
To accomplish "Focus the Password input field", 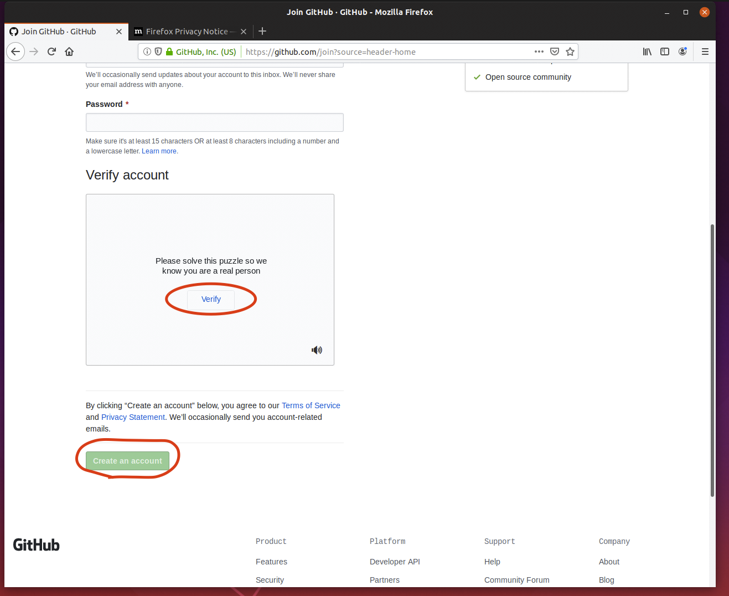I will [215, 122].
